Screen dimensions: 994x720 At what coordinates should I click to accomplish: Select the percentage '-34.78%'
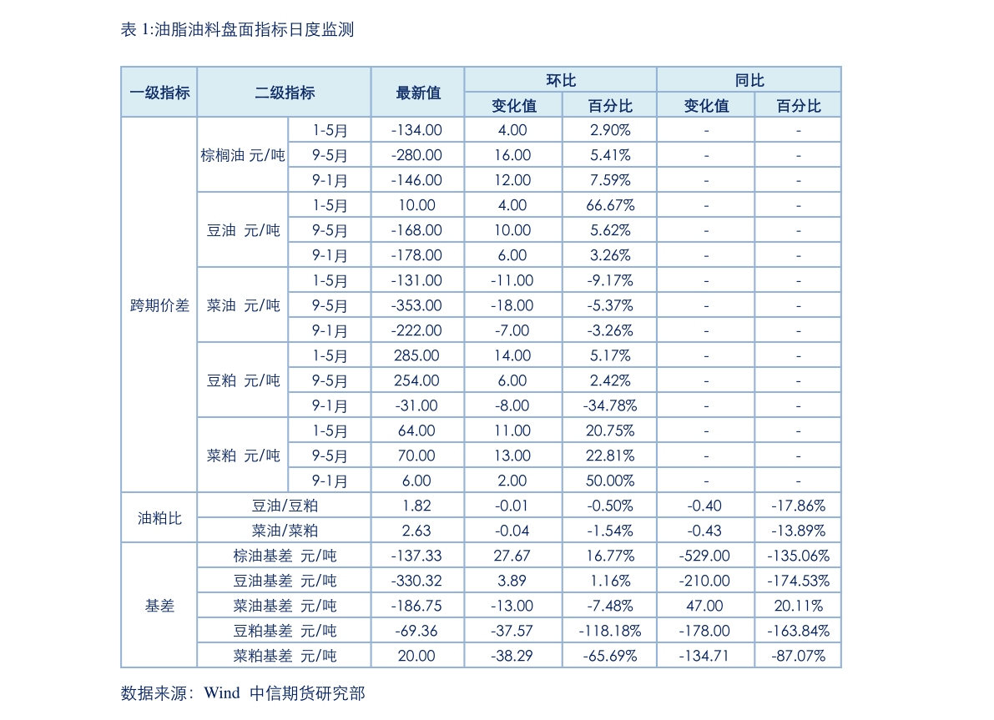click(610, 405)
